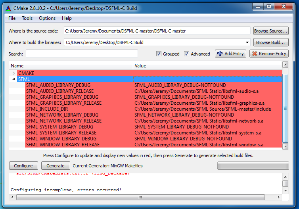Toggle the Advanced checkbox
The height and width of the screenshot is (209, 299).
[186, 54]
